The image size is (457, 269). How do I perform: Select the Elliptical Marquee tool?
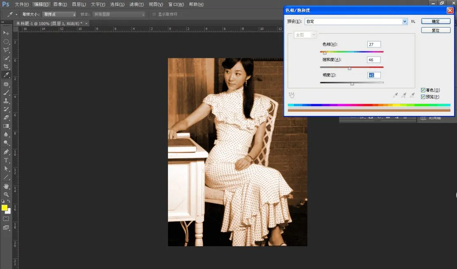tap(6, 41)
